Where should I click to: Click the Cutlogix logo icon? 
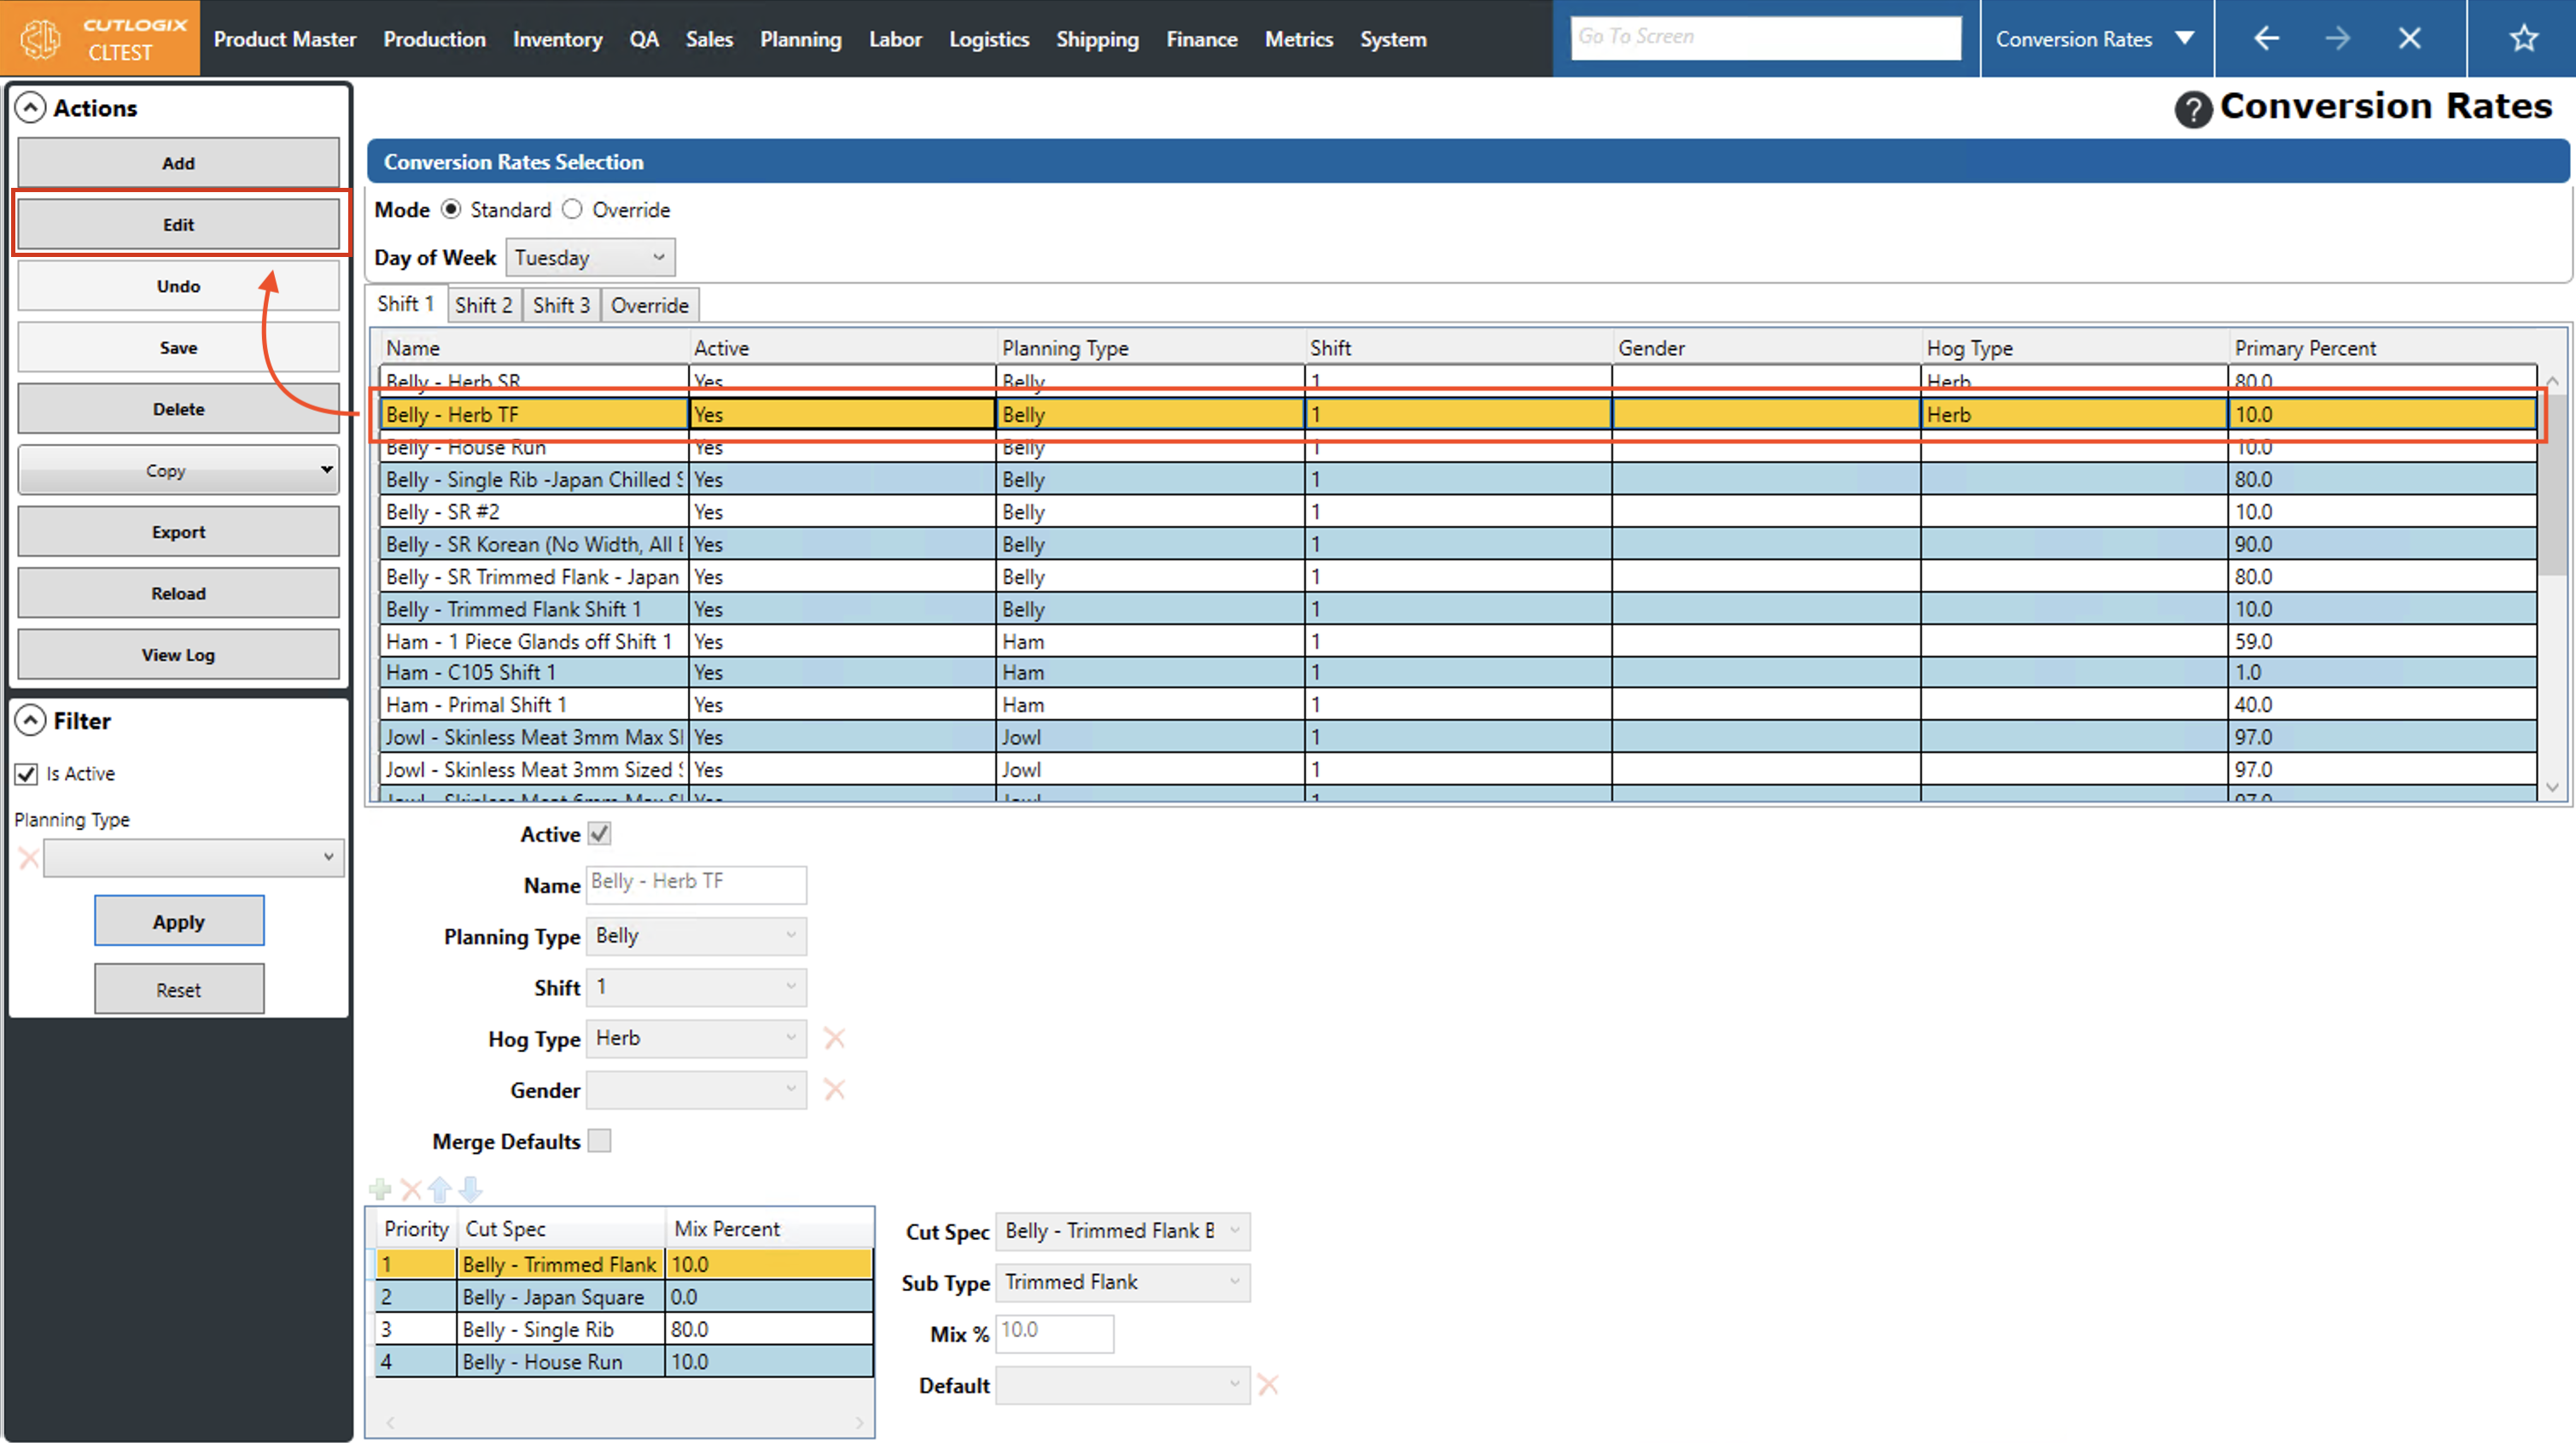41,39
